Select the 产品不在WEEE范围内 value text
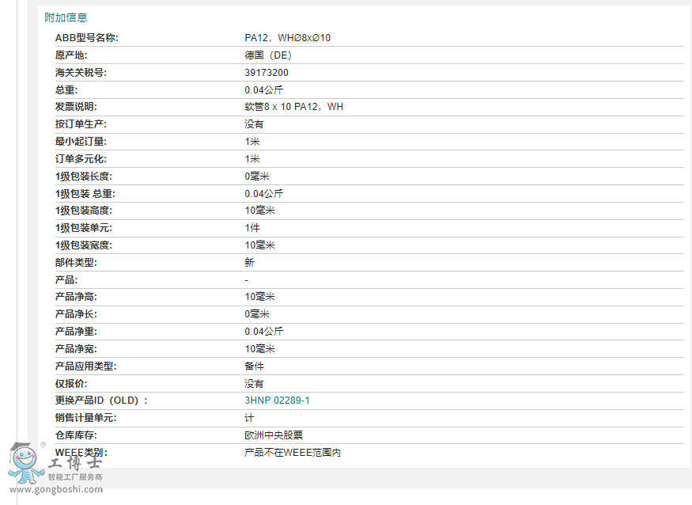The width and height of the screenshot is (692, 505). 293,453
